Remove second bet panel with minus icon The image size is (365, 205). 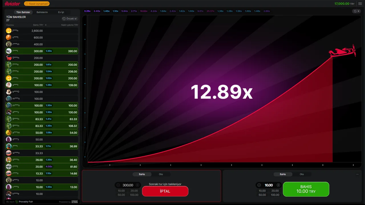pyautogui.click(x=358, y=174)
